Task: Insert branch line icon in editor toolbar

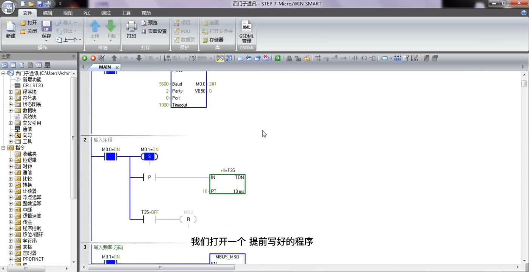Action: pos(318,58)
